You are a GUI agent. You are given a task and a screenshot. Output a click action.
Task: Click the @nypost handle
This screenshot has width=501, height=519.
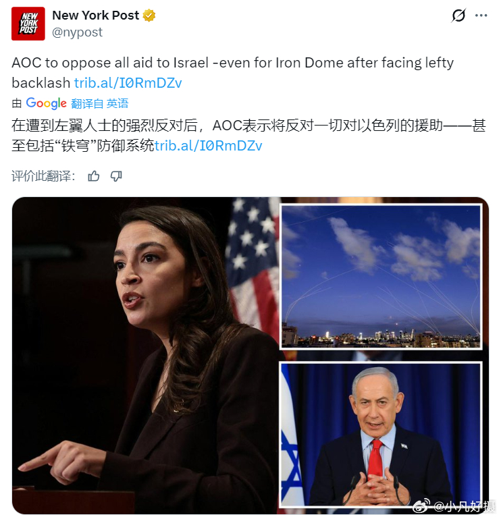77,32
